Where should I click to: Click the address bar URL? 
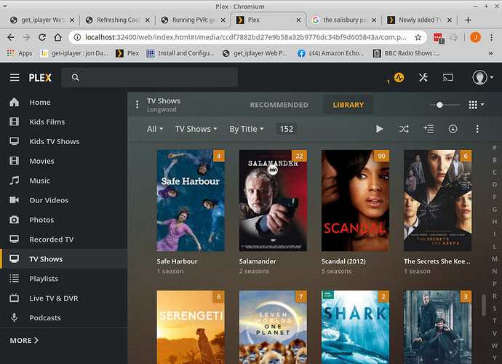tap(246, 37)
